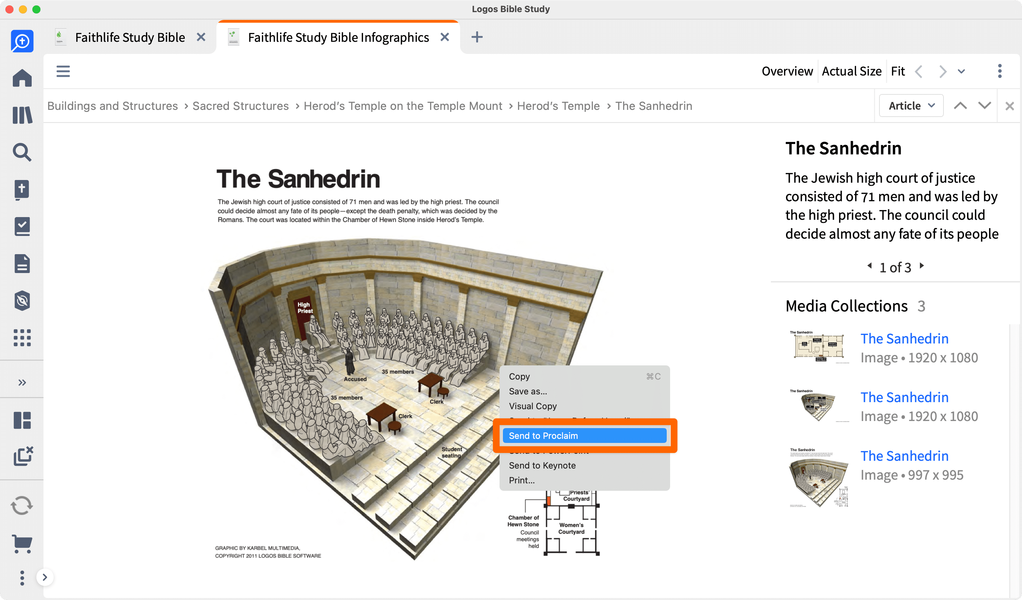
Task: Choose Visual Copy from context menu
Action: point(584,406)
